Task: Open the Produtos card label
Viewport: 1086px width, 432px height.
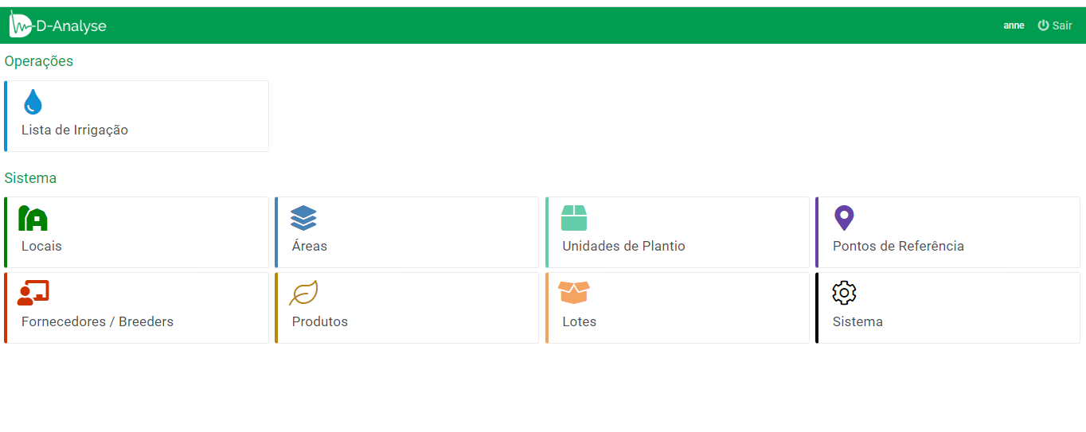Action: click(320, 321)
